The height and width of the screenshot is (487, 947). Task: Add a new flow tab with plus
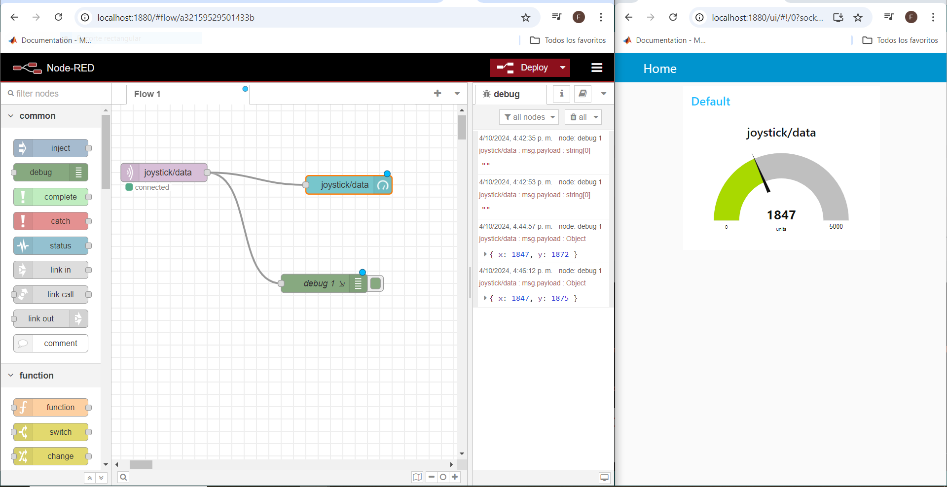pos(437,94)
